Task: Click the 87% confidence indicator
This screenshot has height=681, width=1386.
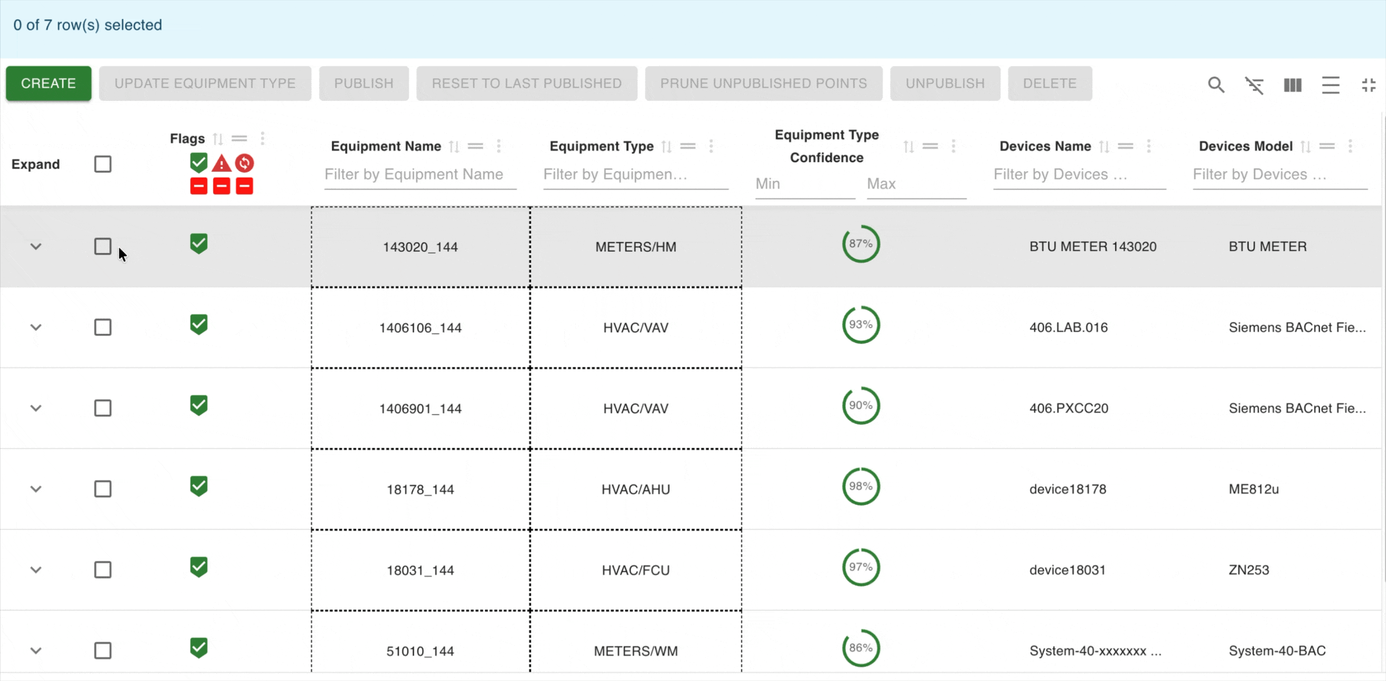Action: [861, 244]
